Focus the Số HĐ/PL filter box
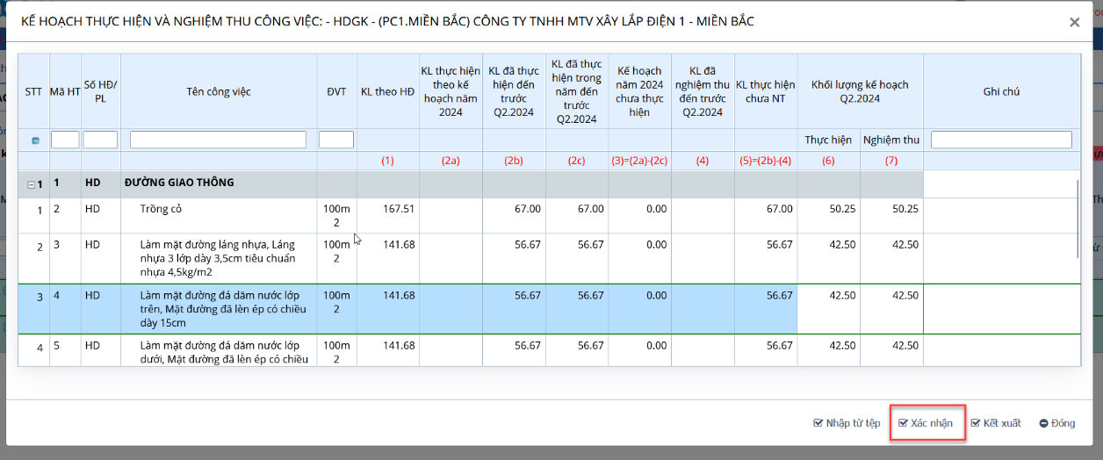Viewport: 1103px width, 460px height. pos(100,140)
